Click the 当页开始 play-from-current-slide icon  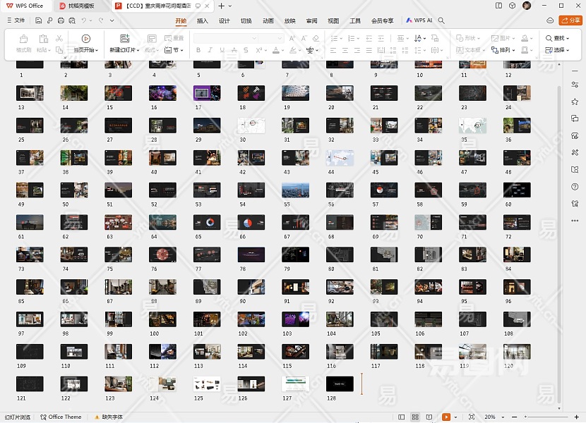tap(85, 38)
